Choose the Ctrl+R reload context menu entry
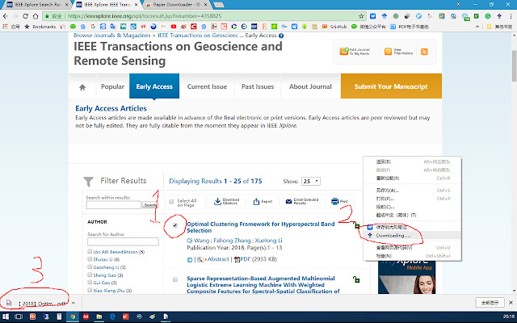The image size is (517, 323). tap(412, 178)
